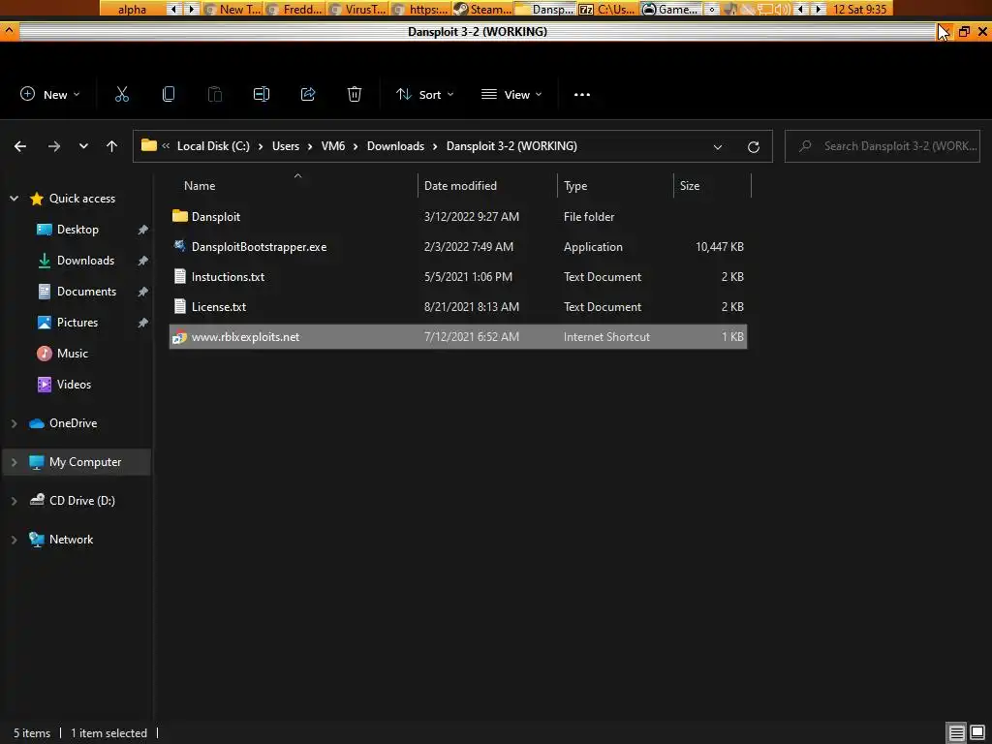This screenshot has height=744, width=992.
Task: Expand the Network tree node
Action: (14, 540)
